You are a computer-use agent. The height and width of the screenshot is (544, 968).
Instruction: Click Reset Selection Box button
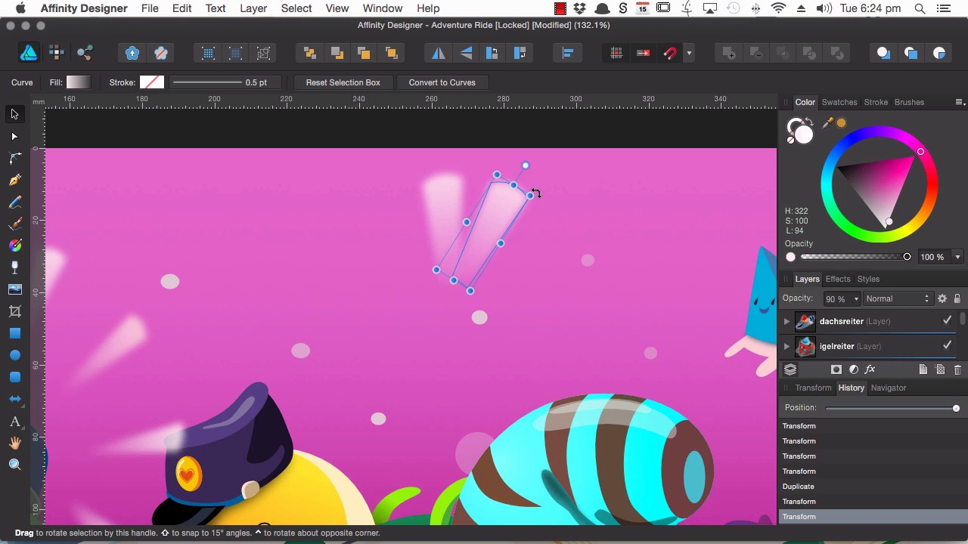tap(343, 82)
